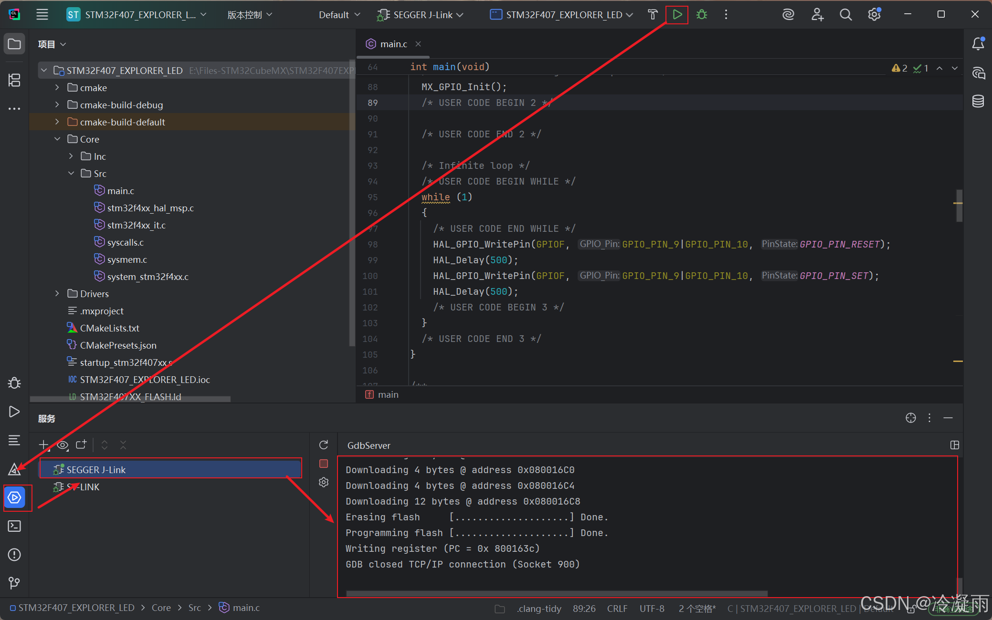This screenshot has height=620, width=992.
Task: Toggle GdbServer console layout icon
Action: tap(955, 445)
